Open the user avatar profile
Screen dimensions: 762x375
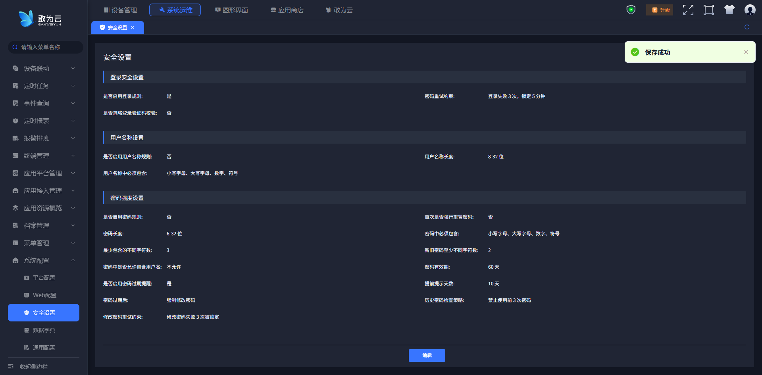coord(750,10)
